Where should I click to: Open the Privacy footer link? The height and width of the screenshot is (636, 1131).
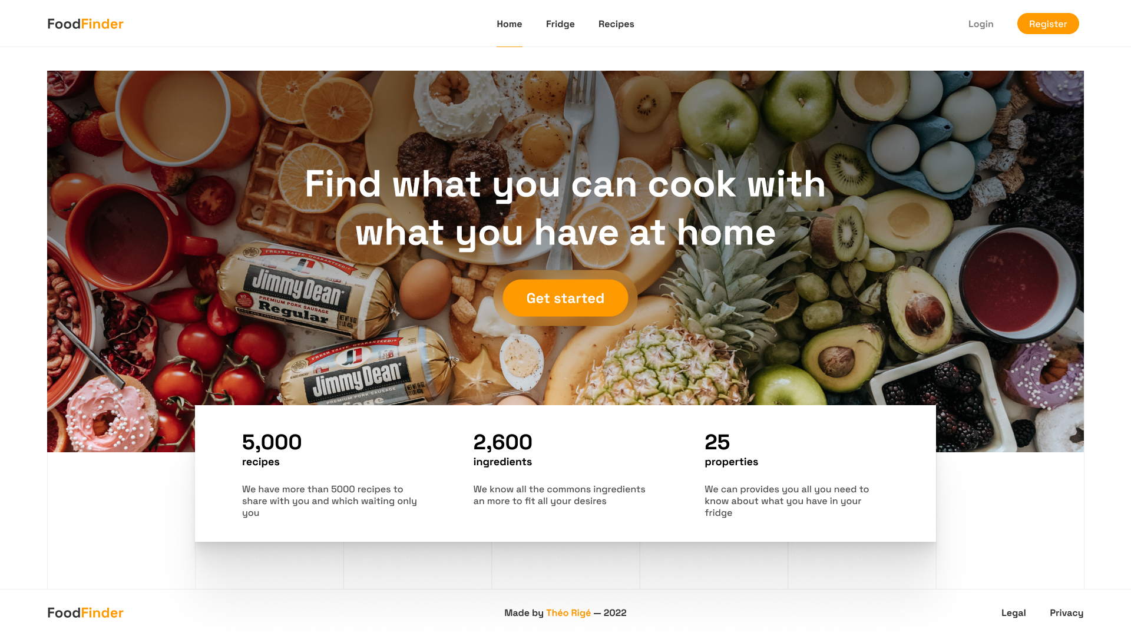tap(1066, 612)
